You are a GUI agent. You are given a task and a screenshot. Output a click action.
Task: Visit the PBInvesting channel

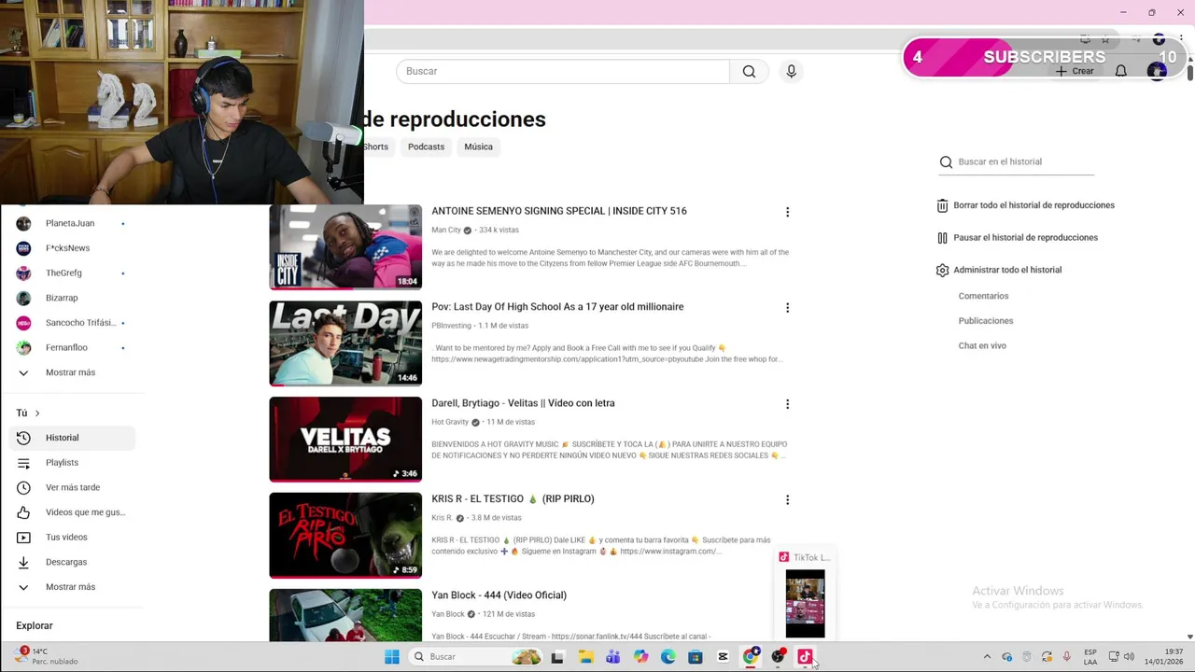coord(451,326)
